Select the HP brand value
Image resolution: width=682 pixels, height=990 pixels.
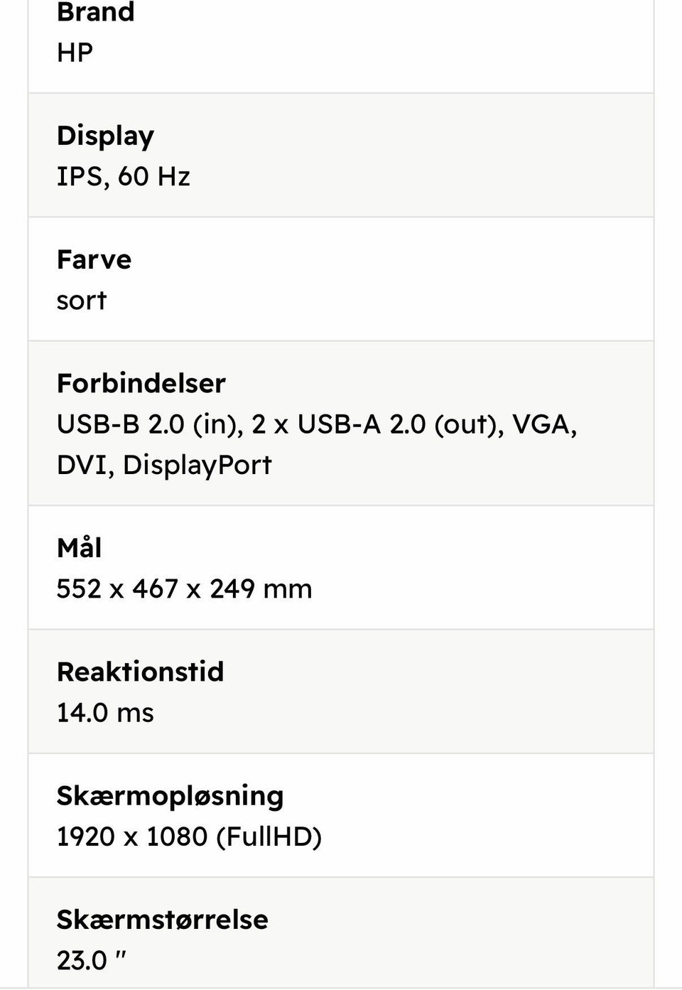(75, 53)
